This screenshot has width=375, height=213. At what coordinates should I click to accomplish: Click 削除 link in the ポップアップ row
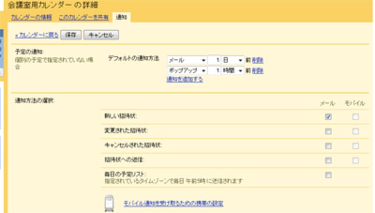point(257,70)
